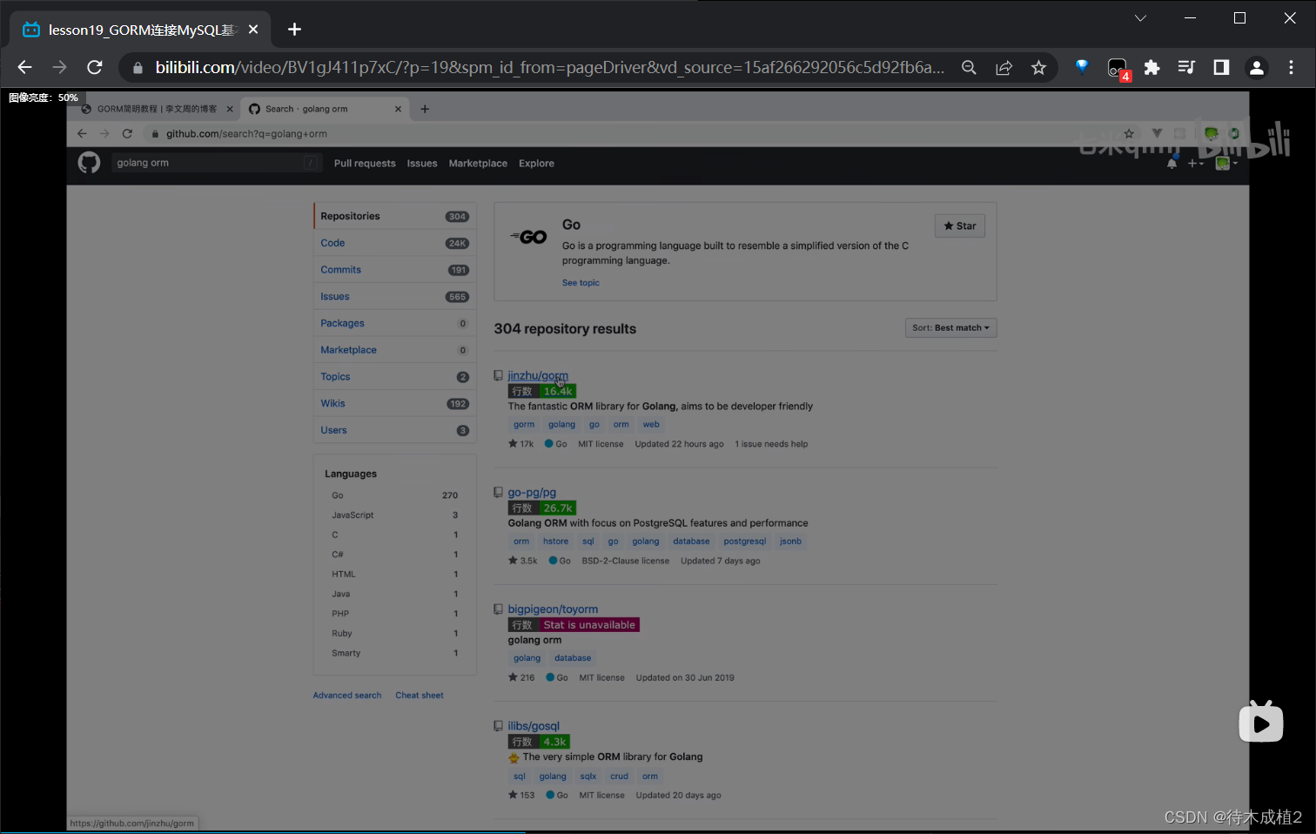
Task: Click the postgresql topic tag
Action: pos(745,541)
